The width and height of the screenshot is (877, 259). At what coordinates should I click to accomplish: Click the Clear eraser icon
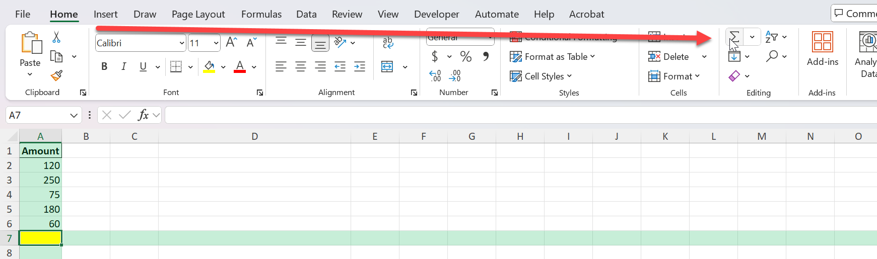[x=734, y=76]
